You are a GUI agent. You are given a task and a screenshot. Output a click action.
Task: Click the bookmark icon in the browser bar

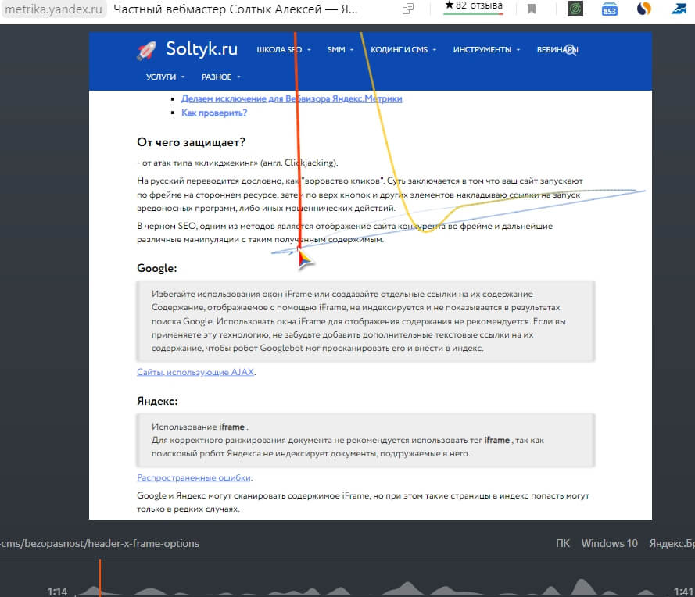point(532,9)
